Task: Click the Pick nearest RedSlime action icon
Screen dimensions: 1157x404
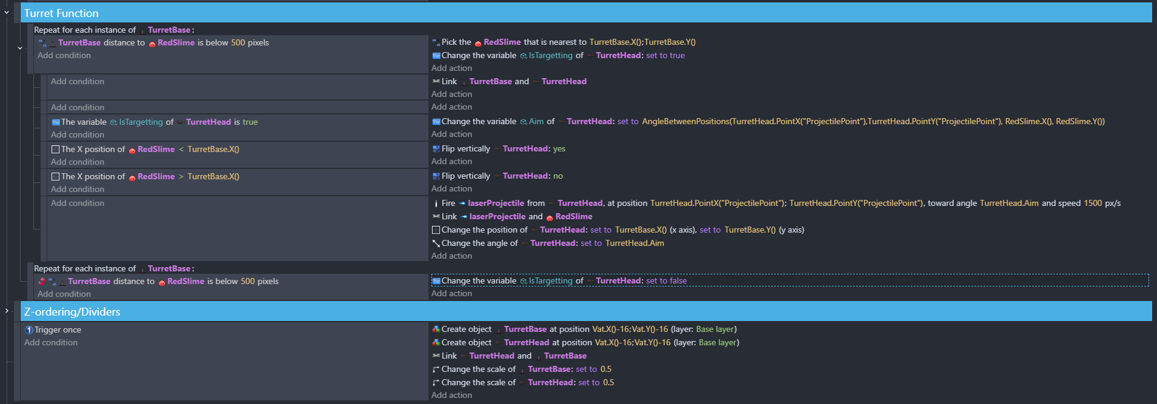Action: [x=436, y=42]
